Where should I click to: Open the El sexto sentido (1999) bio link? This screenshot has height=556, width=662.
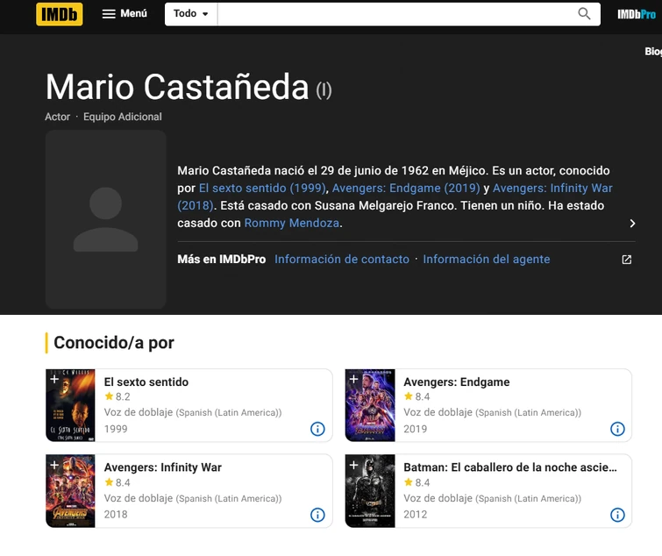click(x=262, y=188)
